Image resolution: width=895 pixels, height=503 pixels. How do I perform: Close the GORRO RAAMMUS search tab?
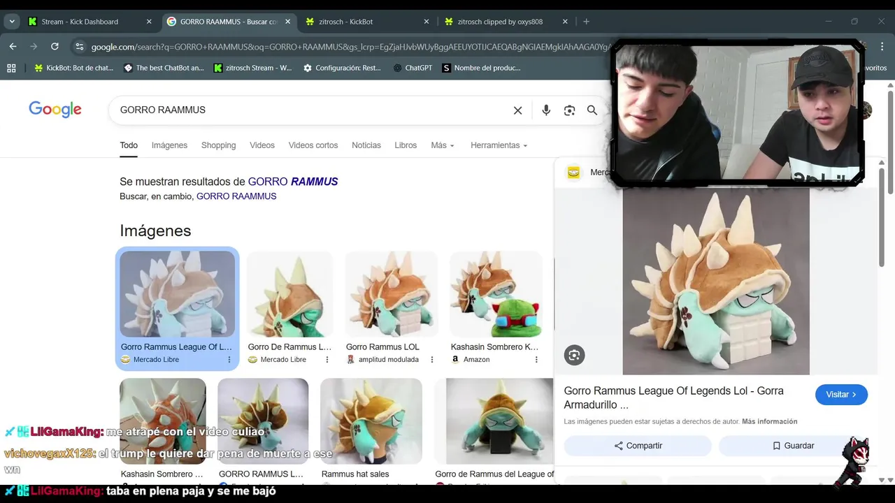click(x=287, y=22)
